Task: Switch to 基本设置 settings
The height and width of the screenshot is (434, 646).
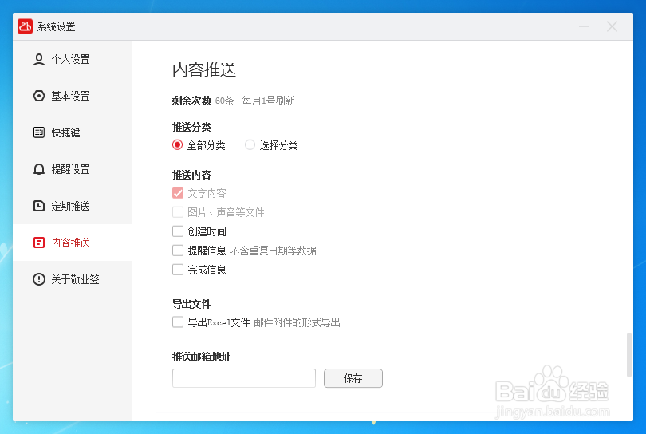Action: click(x=73, y=96)
